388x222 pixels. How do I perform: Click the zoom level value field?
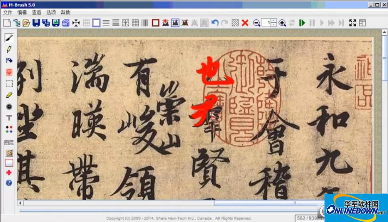(266, 23)
